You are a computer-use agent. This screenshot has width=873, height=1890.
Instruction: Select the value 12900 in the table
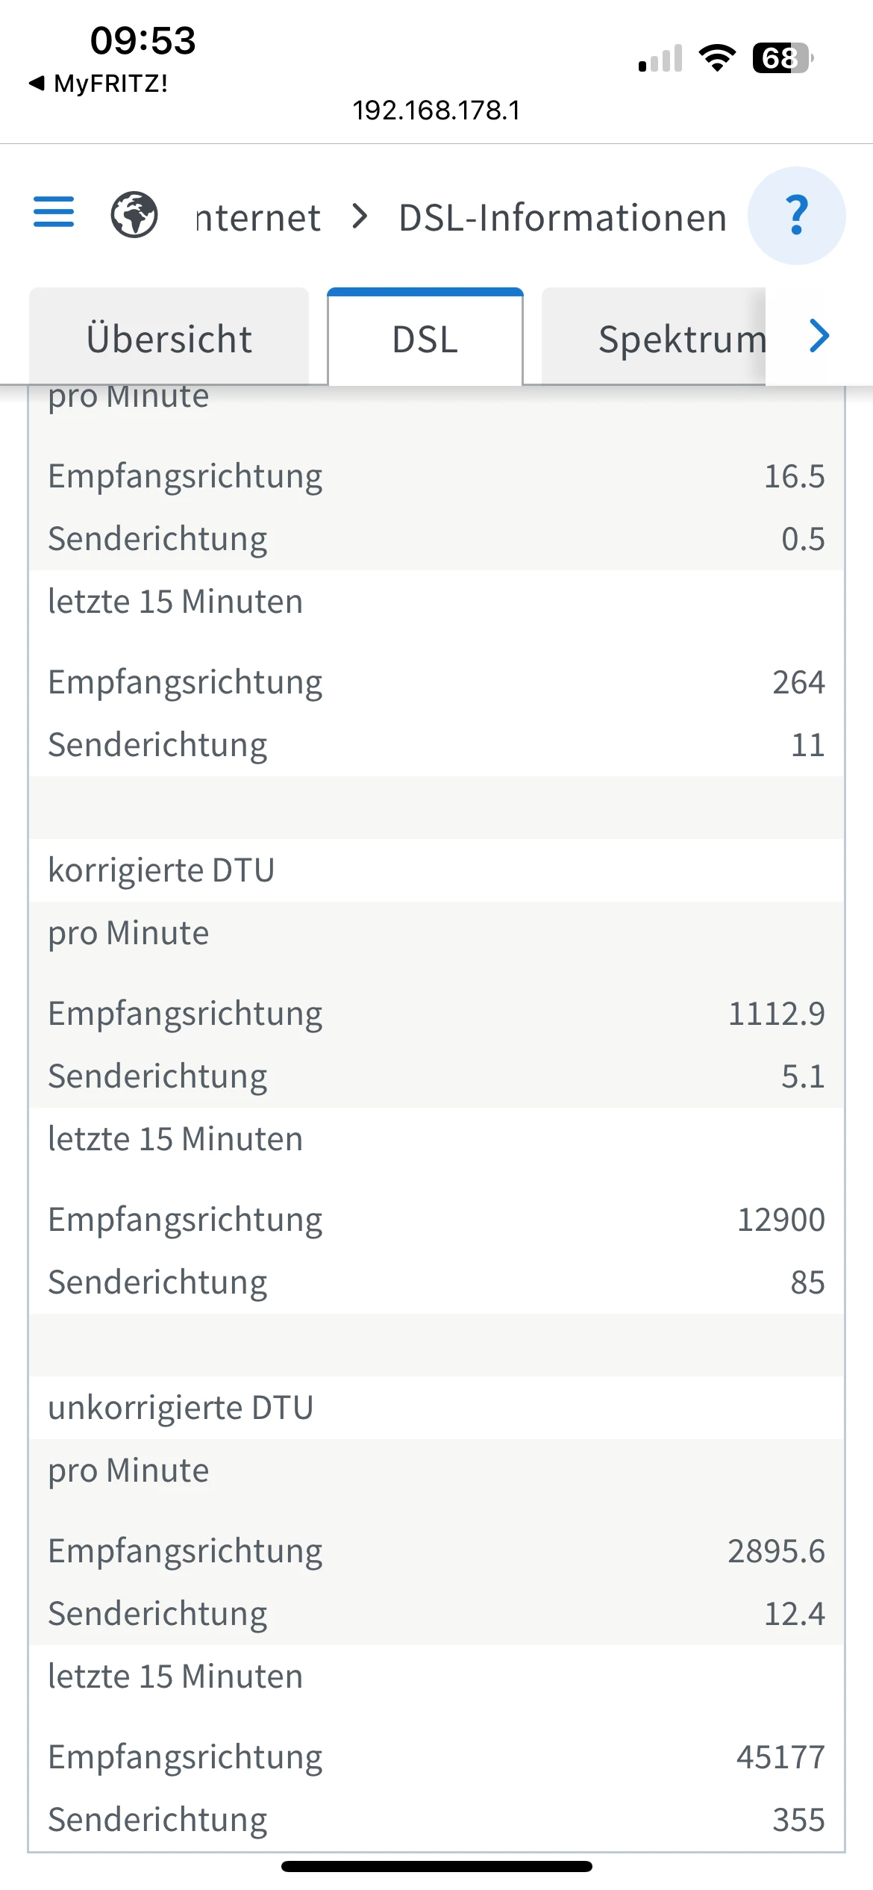(x=780, y=1220)
